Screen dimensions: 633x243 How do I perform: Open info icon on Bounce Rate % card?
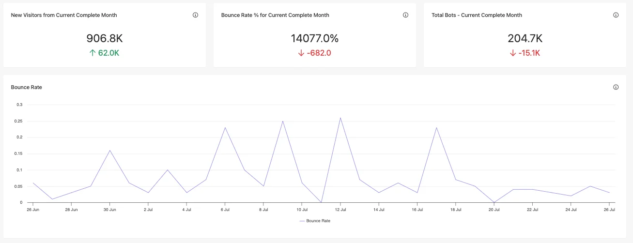pos(406,15)
